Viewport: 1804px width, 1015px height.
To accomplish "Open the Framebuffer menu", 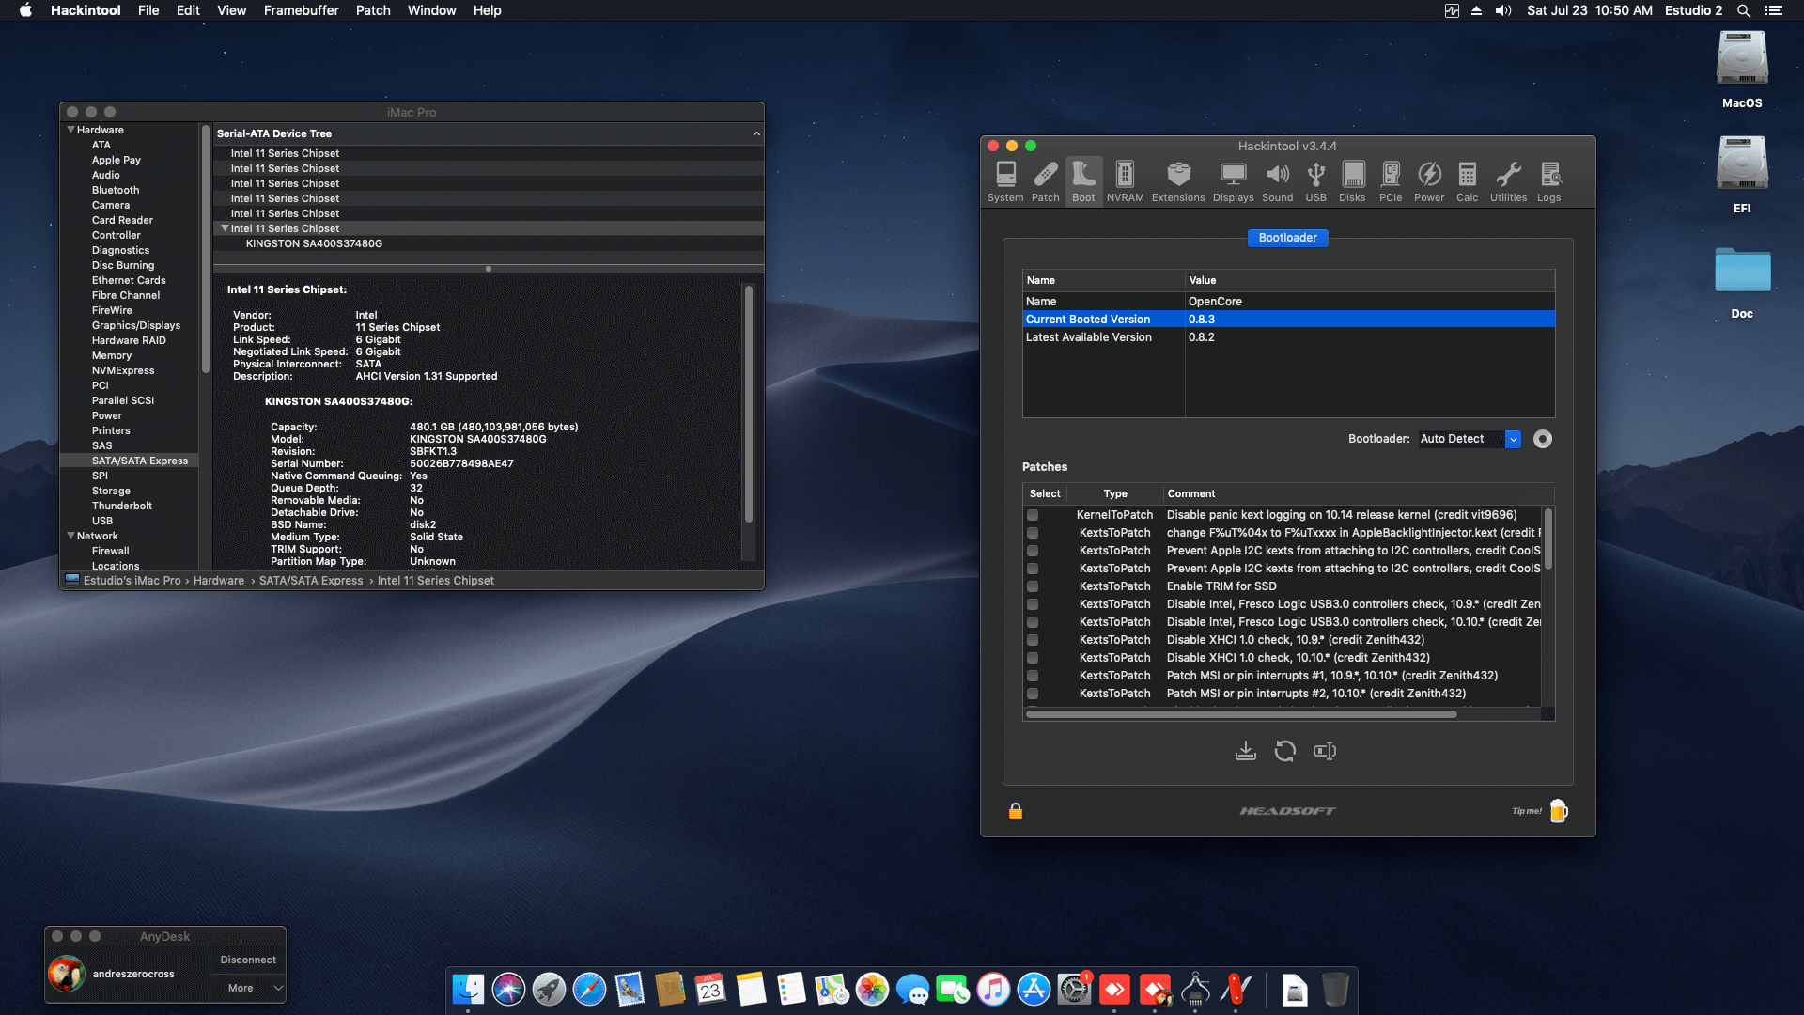I will 301,10.
